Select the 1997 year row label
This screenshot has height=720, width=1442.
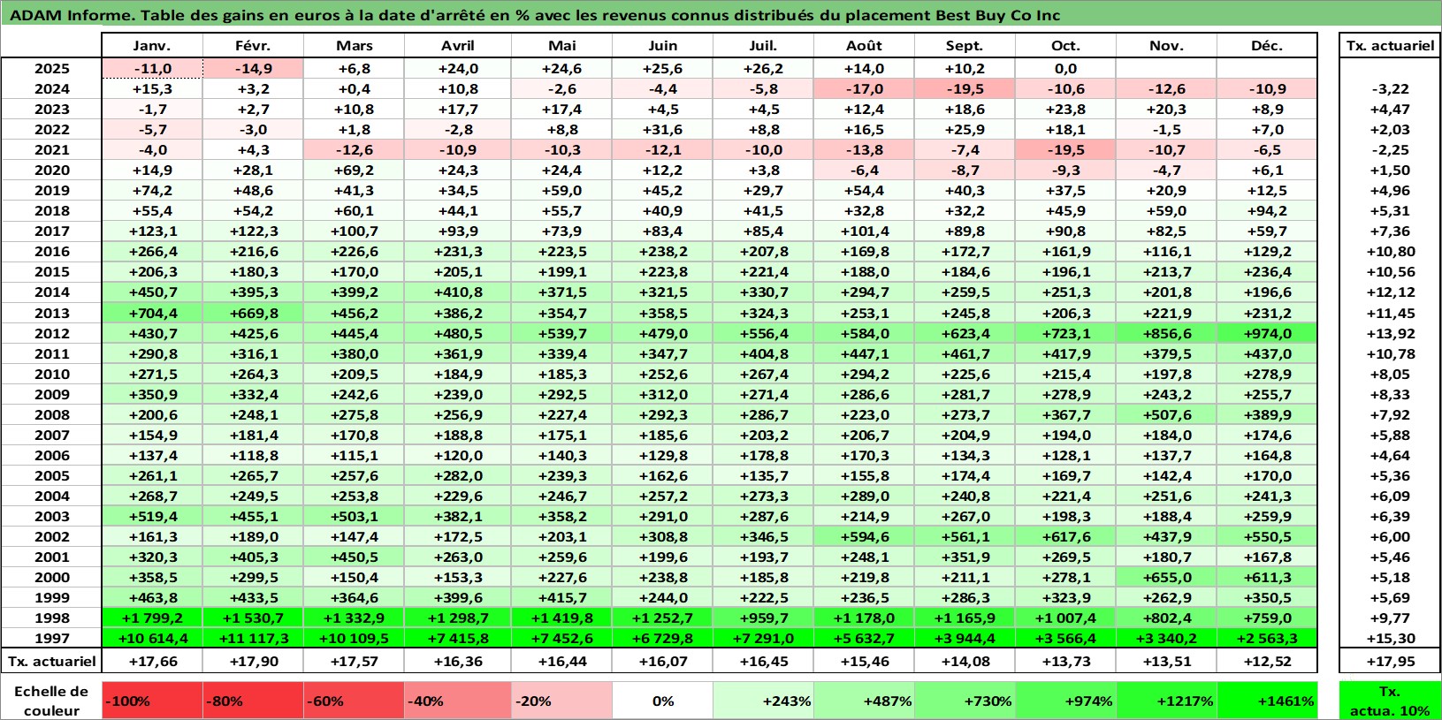52,638
